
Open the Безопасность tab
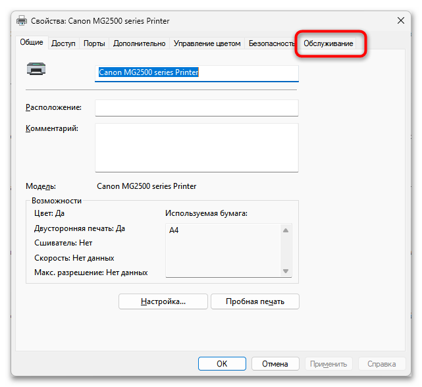tap(271, 43)
